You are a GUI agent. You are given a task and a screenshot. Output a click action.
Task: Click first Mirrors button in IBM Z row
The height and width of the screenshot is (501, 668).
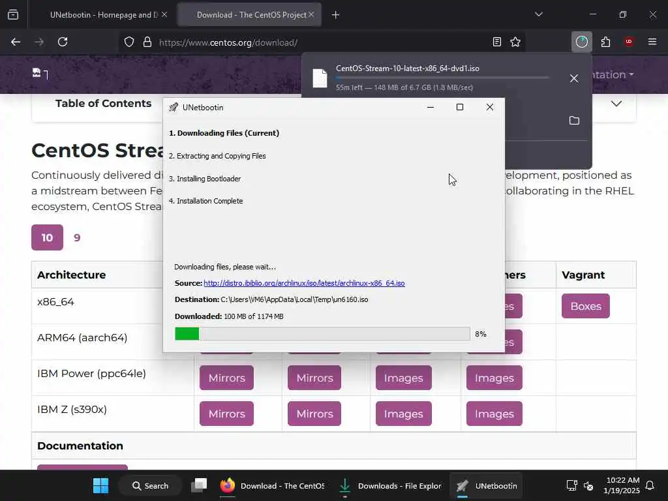pyautogui.click(x=226, y=413)
